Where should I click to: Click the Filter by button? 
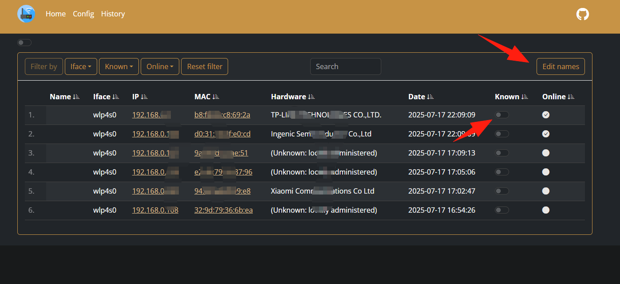coord(44,66)
